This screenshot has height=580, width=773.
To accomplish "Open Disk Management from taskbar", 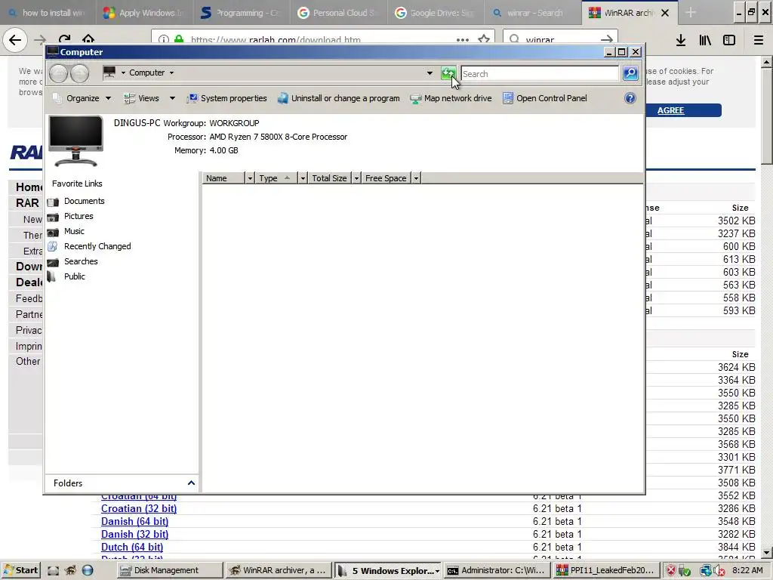I will pos(170,570).
